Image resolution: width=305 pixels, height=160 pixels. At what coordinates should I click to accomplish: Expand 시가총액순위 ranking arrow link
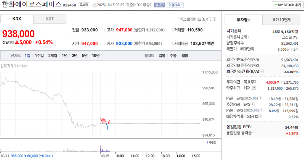pyautogui.click(x=248, y=37)
